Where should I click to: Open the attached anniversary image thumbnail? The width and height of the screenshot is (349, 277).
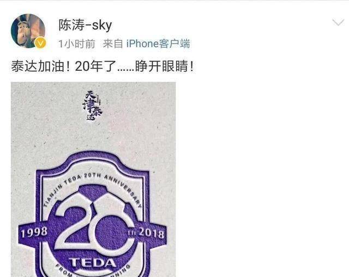point(93,180)
